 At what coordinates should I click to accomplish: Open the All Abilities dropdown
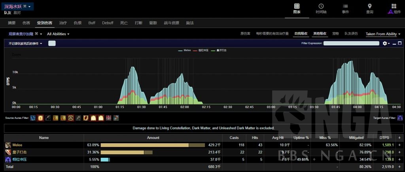click(58, 34)
